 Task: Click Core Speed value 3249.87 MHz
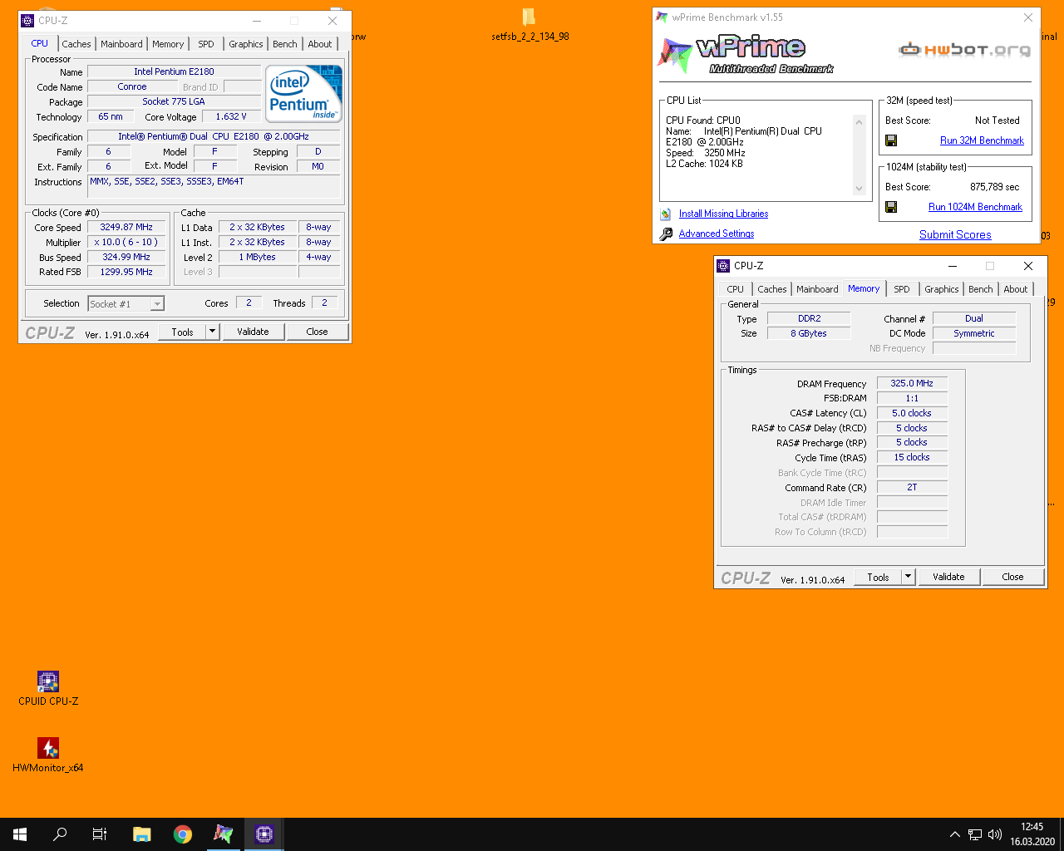point(126,227)
